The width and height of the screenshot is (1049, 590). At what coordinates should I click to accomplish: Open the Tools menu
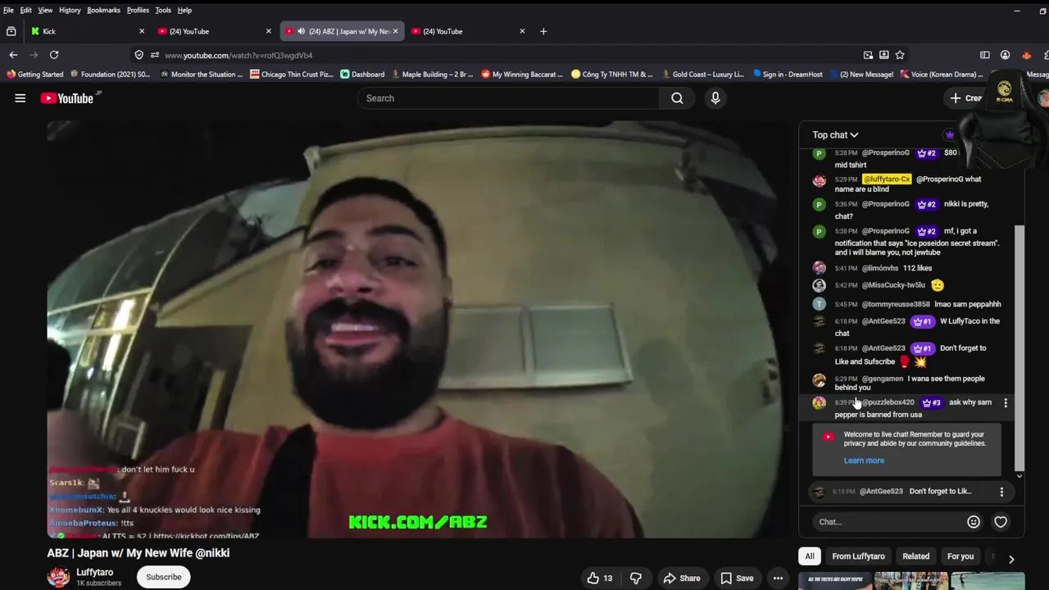[x=163, y=10]
